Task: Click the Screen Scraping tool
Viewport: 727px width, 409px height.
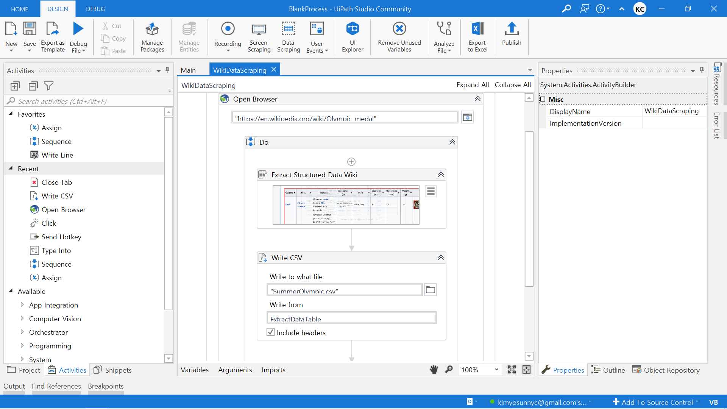Action: (259, 36)
